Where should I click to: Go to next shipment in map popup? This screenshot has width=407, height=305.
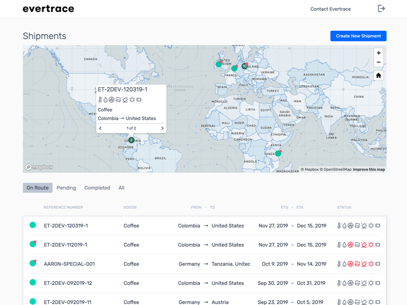click(x=162, y=128)
